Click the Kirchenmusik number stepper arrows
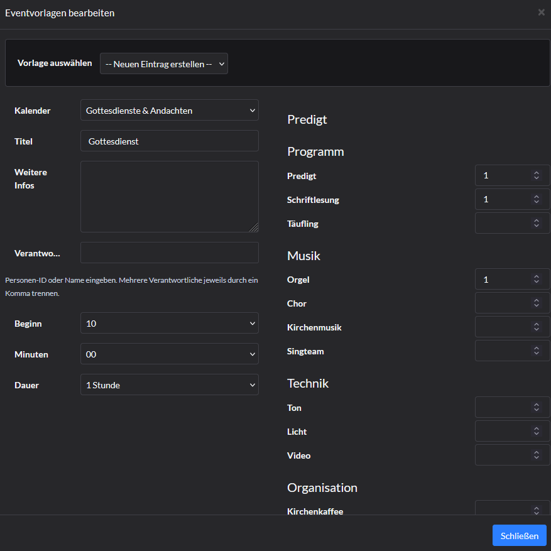551x551 pixels. click(537, 327)
